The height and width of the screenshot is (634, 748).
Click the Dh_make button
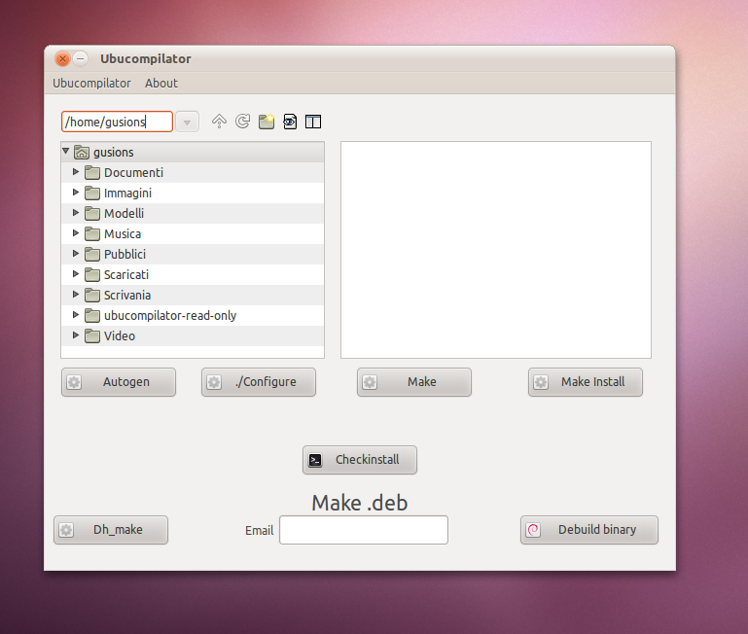[111, 530]
